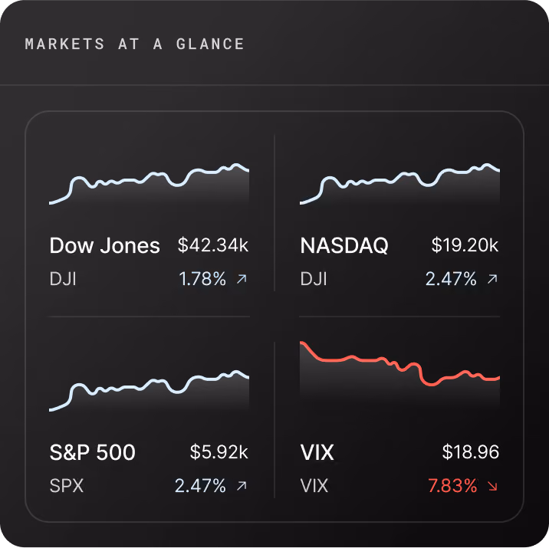The width and height of the screenshot is (549, 548).
Task: Click the $19.20k NASDAQ price
Action: (x=465, y=245)
